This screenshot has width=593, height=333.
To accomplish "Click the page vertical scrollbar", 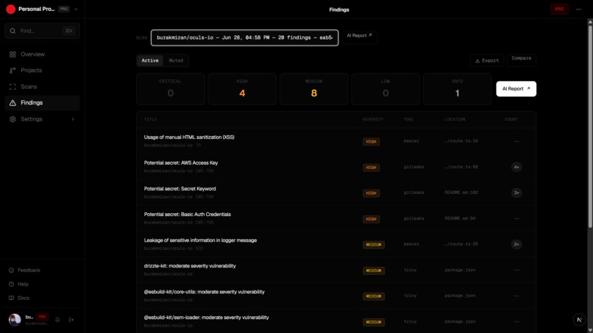I will point(590,126).
